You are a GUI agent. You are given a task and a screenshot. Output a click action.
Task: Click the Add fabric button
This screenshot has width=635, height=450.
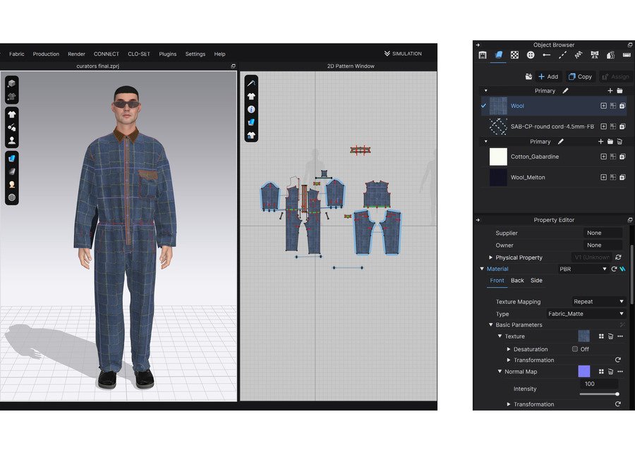[x=548, y=77]
